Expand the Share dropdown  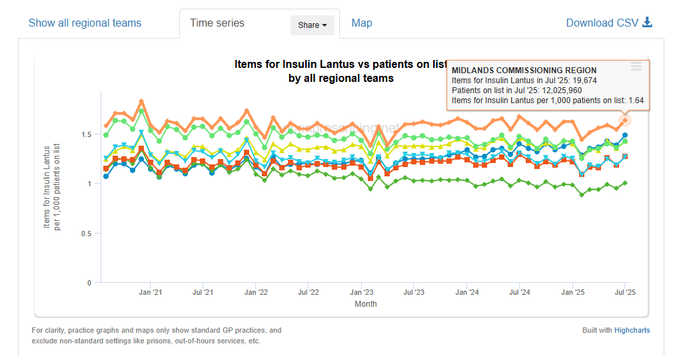(x=313, y=25)
